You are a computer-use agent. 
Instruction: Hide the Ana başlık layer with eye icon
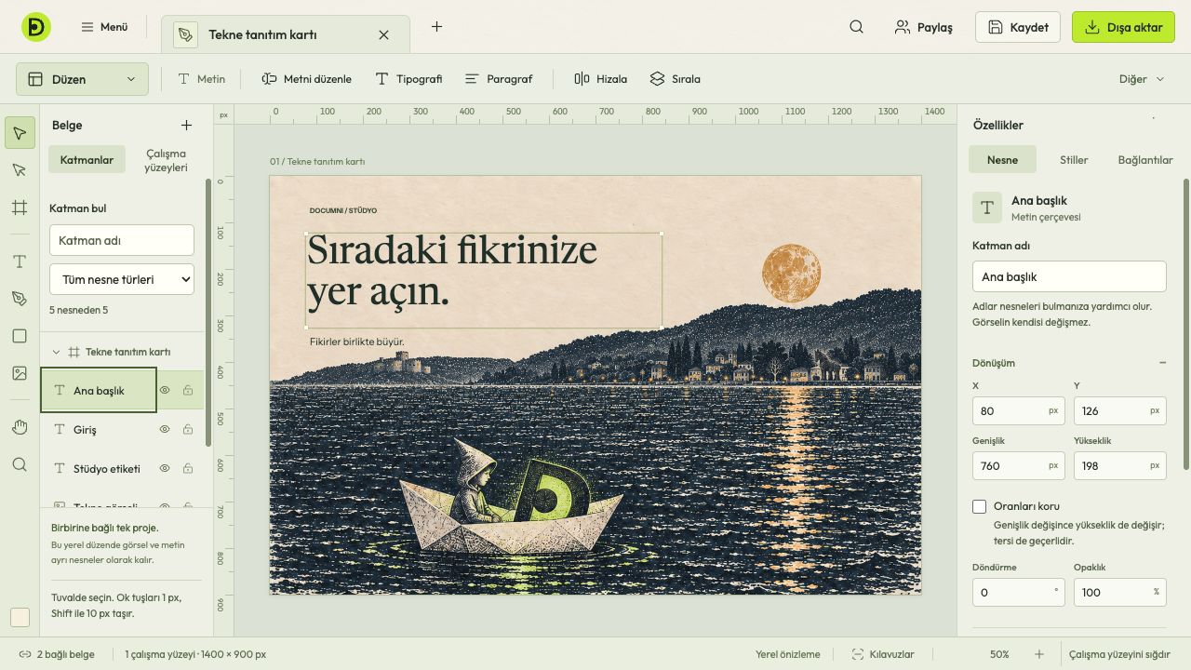165,391
